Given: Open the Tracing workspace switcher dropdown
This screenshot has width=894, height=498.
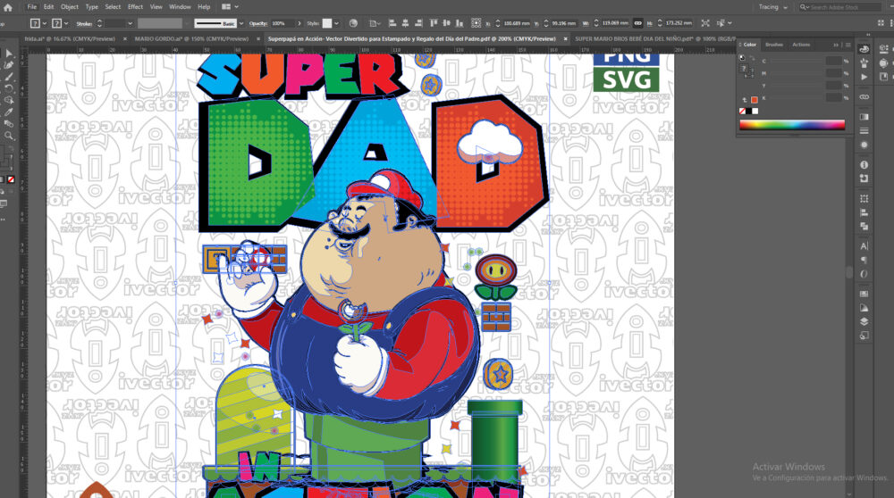Looking at the screenshot, I should point(772,7).
